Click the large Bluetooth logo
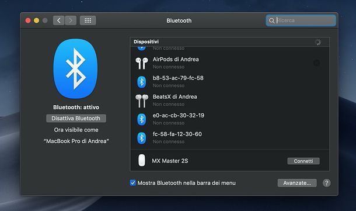This screenshot has height=211, width=356. pyautogui.click(x=75, y=68)
